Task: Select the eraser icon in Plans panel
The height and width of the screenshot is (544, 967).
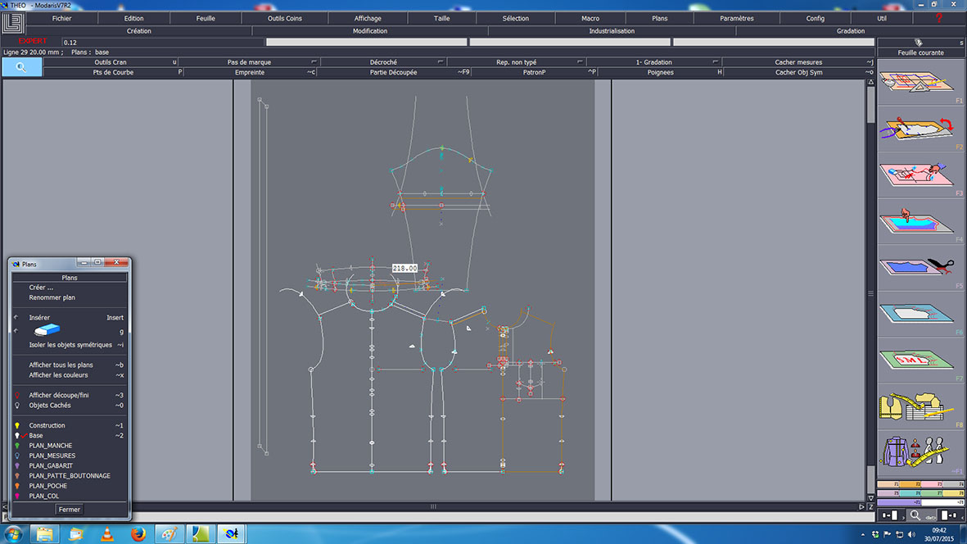Action: pyautogui.click(x=47, y=330)
